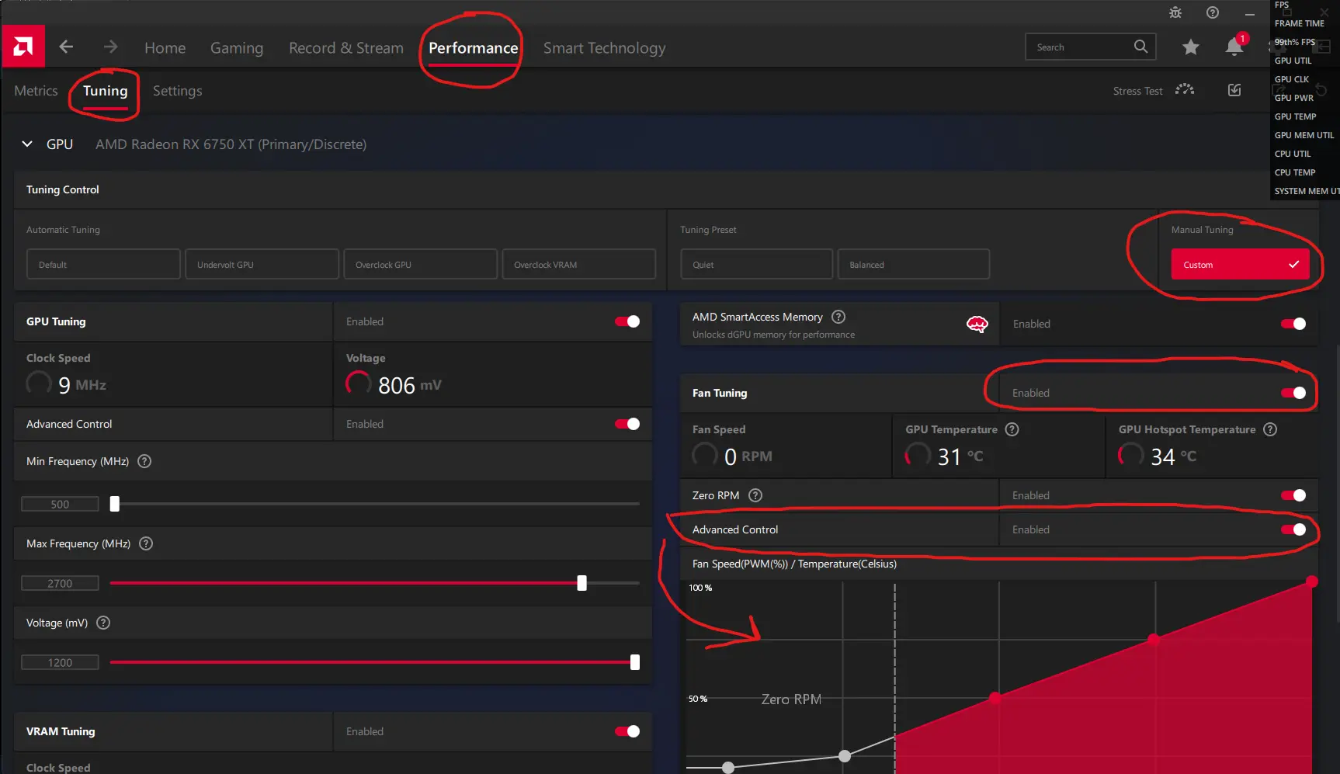Toggle GPU Tuning switch
Screen dimensions: 1340x774
tap(627, 321)
